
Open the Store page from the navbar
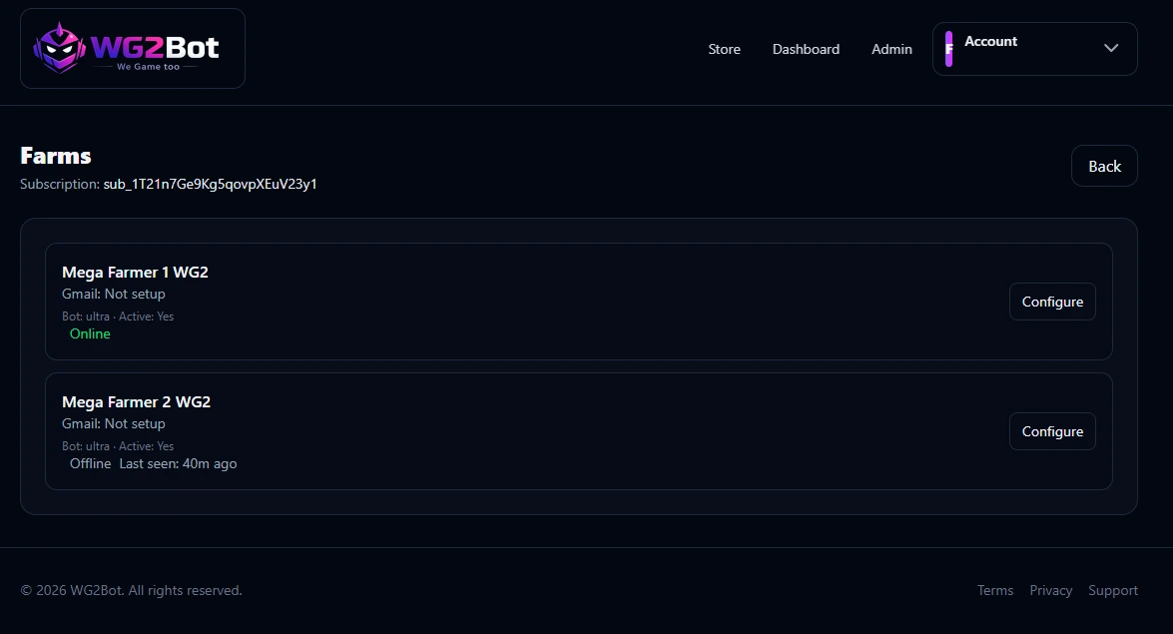point(724,48)
